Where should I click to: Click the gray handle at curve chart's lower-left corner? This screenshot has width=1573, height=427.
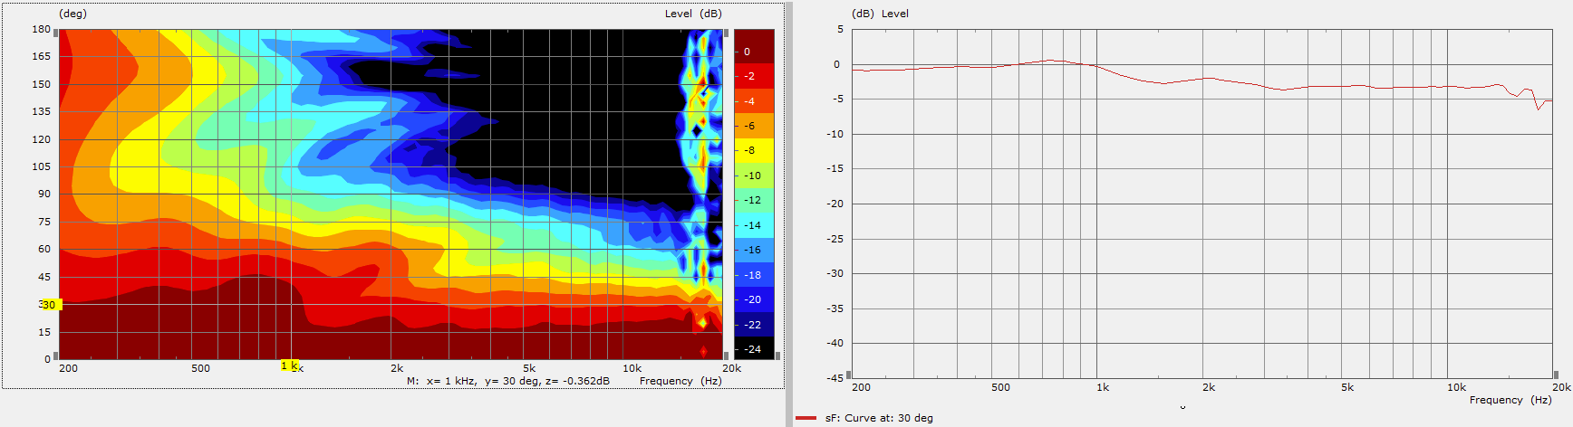(x=849, y=375)
